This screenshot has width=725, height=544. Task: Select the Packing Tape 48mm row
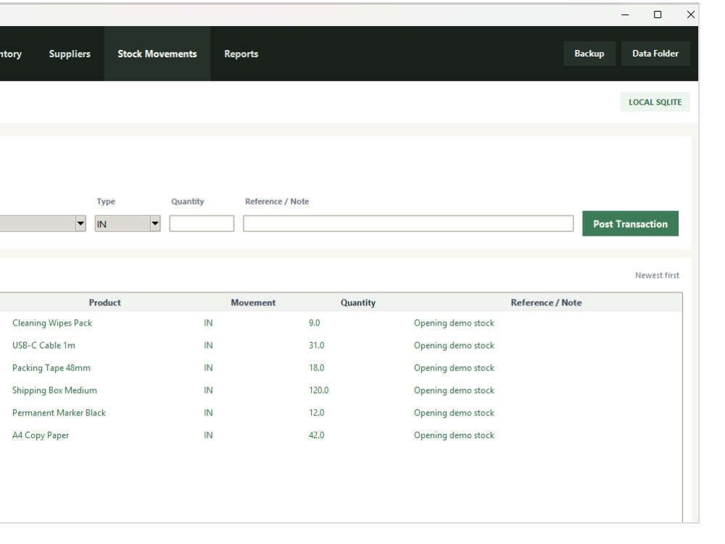341,368
